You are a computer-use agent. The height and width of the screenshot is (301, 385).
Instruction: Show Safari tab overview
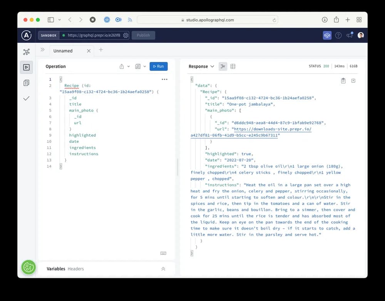(359, 20)
